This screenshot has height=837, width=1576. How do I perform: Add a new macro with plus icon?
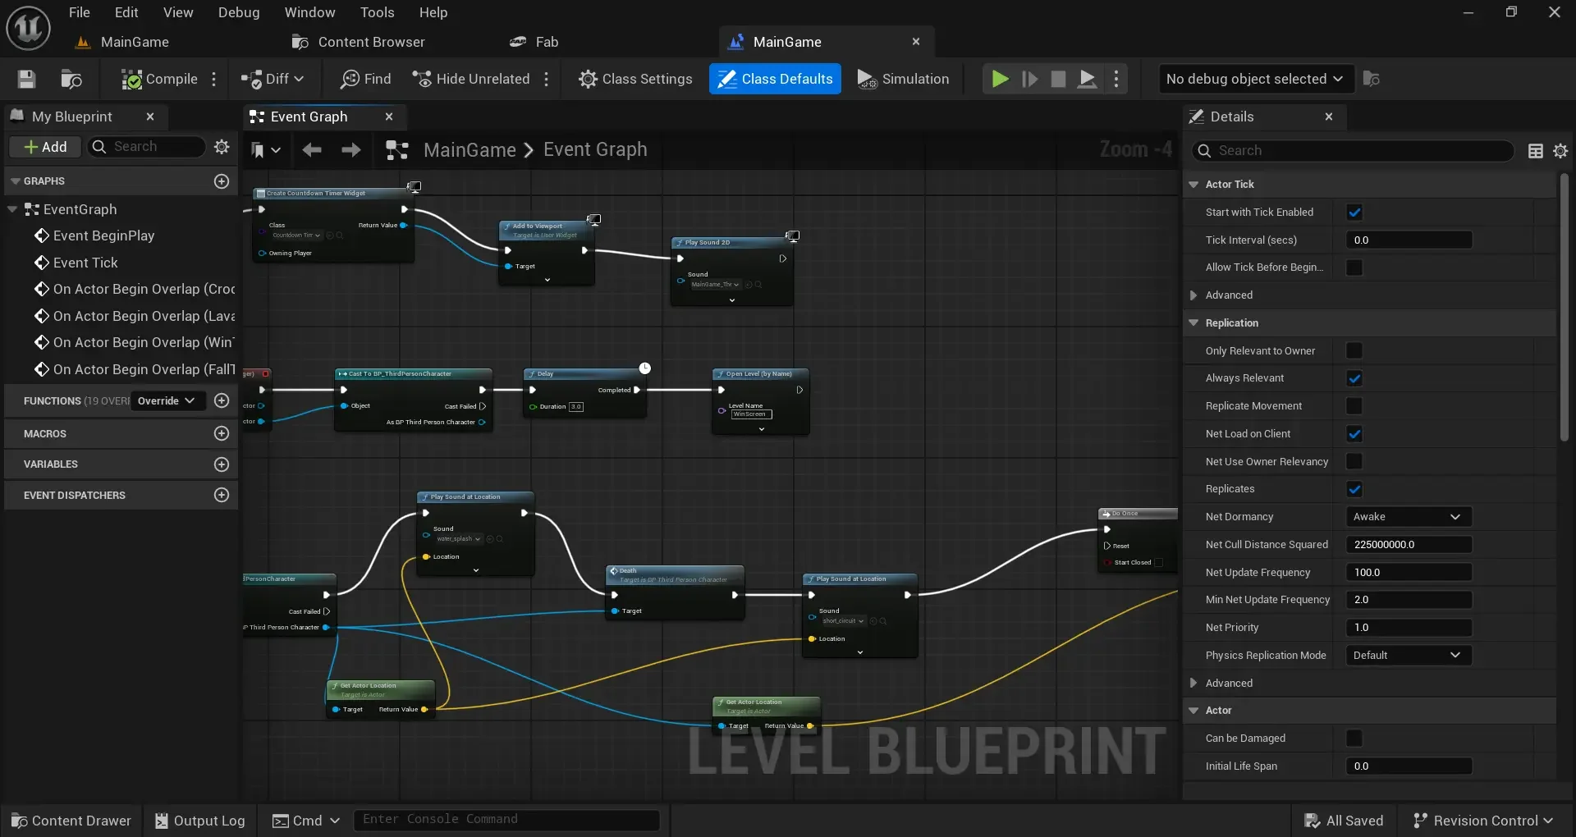(x=222, y=433)
